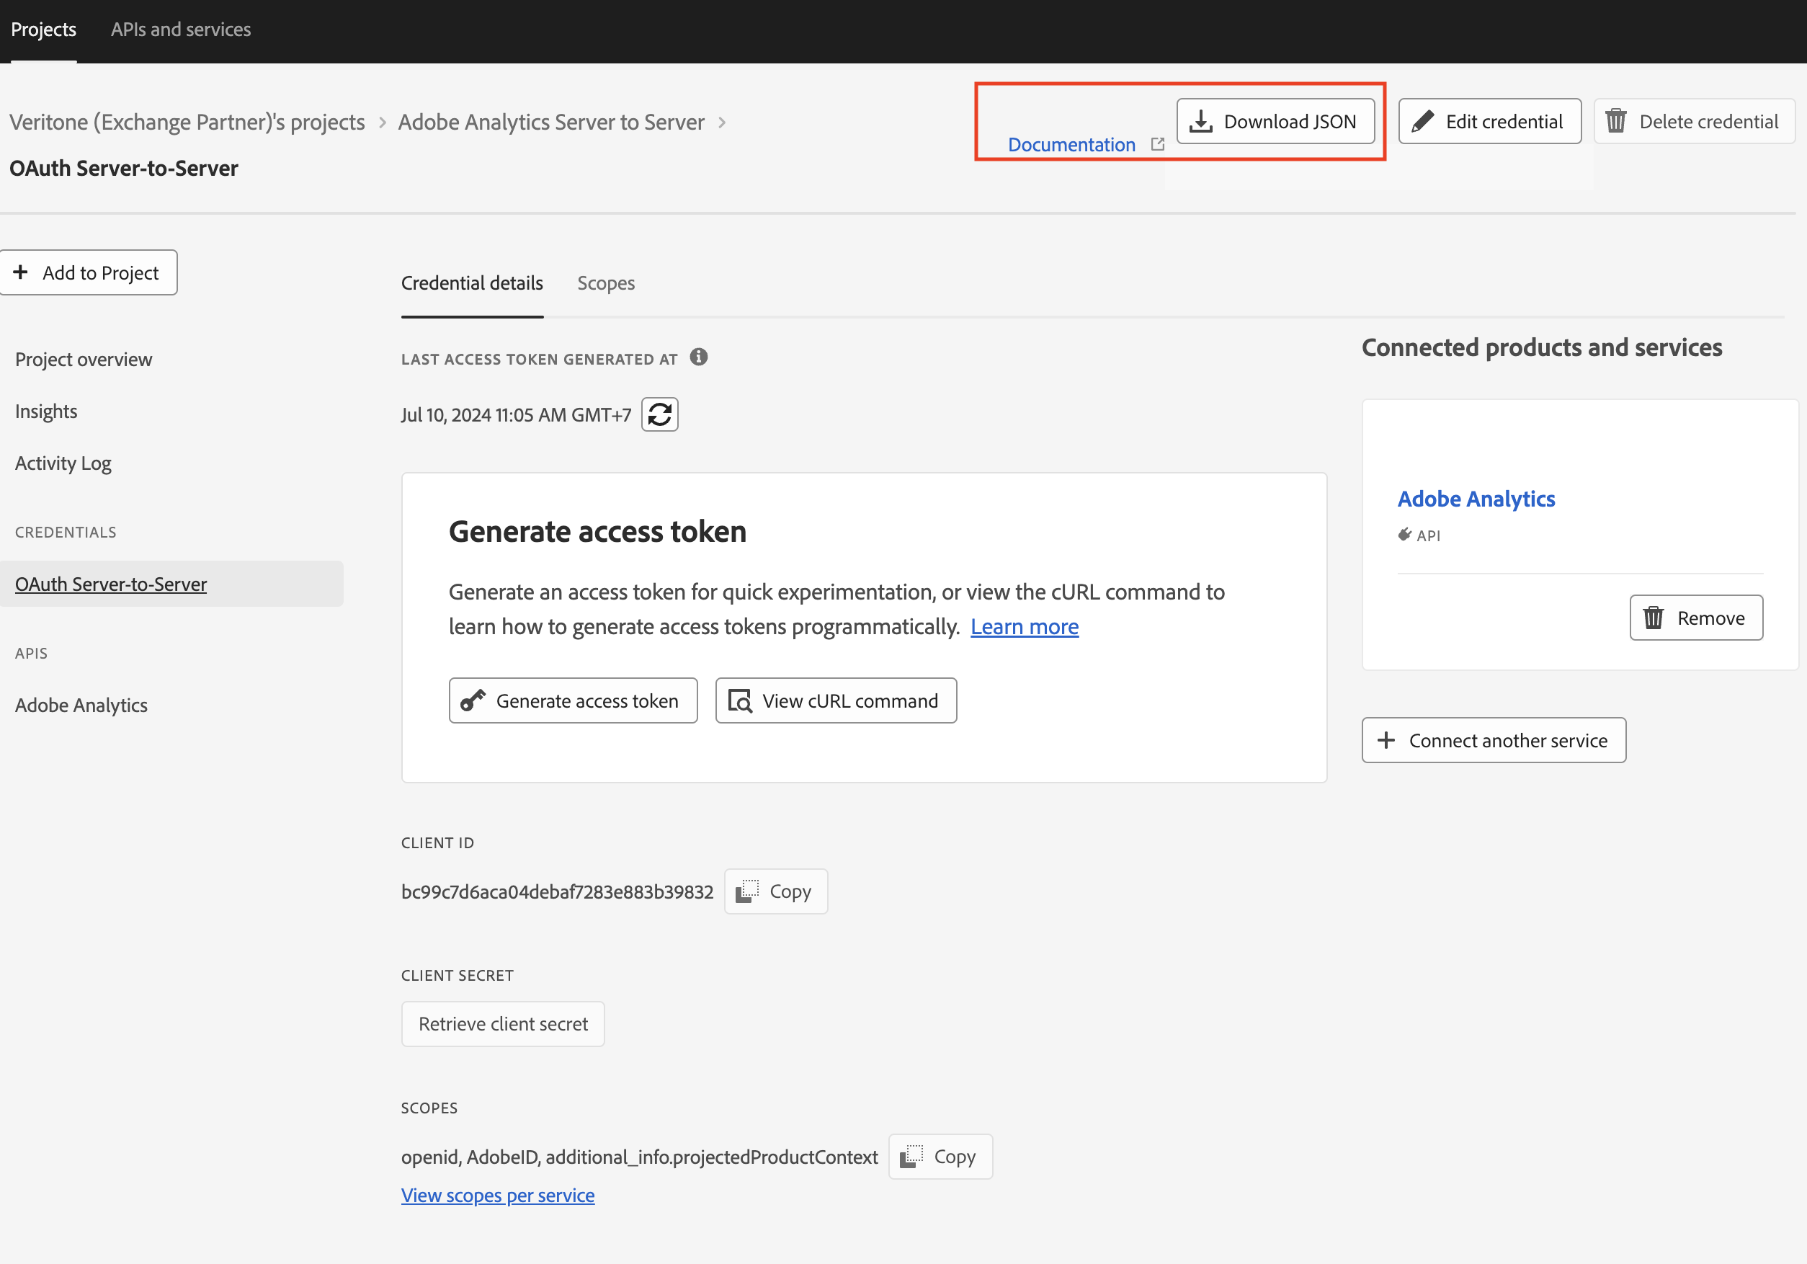Click View scopes per service link
The image size is (1807, 1264).
coord(497,1195)
